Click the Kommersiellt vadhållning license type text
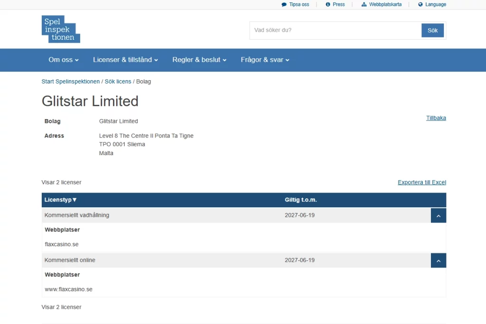486x324 pixels. pos(77,215)
